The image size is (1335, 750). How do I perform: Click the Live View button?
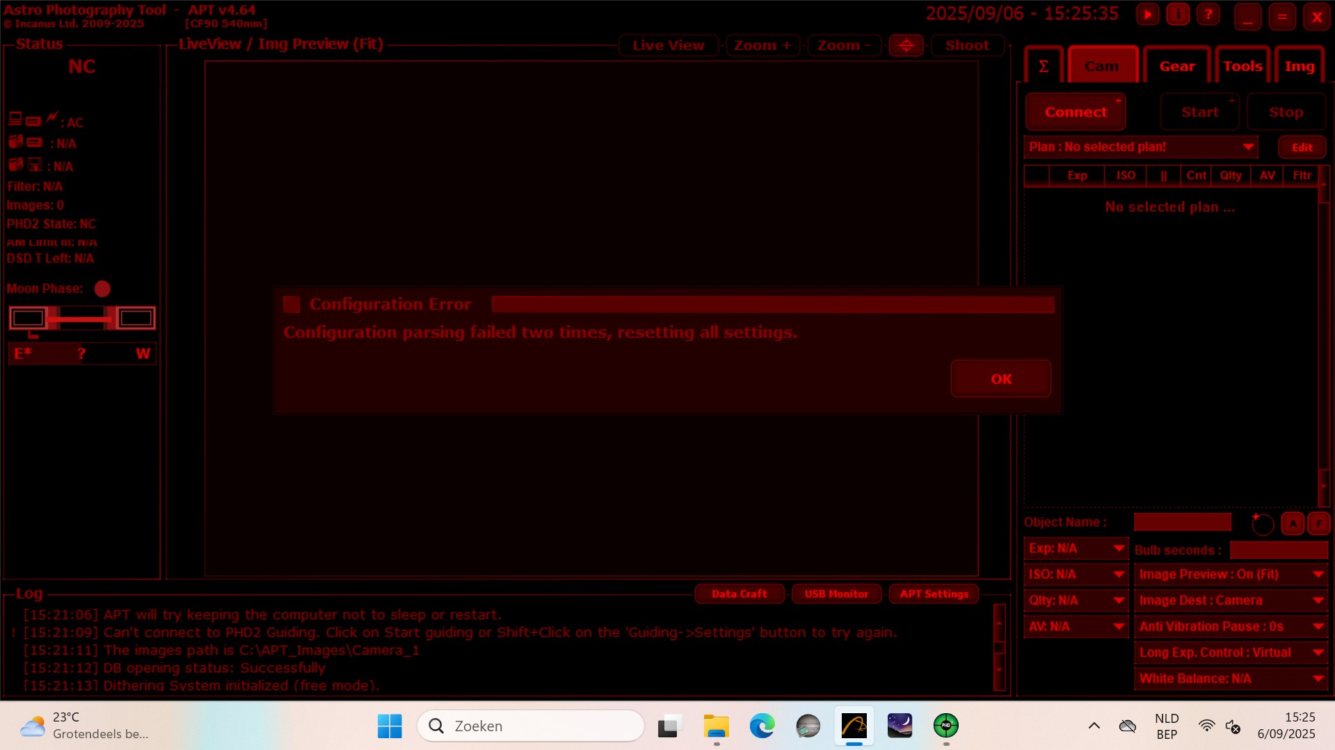[669, 45]
